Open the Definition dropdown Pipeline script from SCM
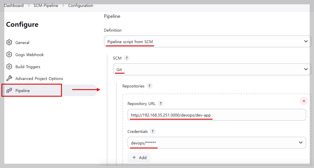 click(208, 41)
